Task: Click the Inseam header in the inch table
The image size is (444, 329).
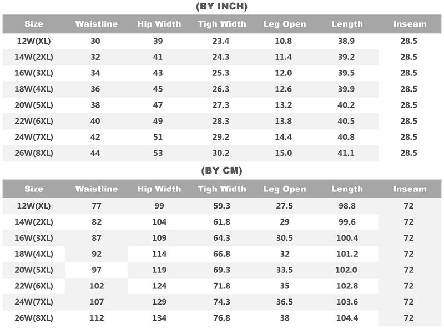Action: coord(410,24)
